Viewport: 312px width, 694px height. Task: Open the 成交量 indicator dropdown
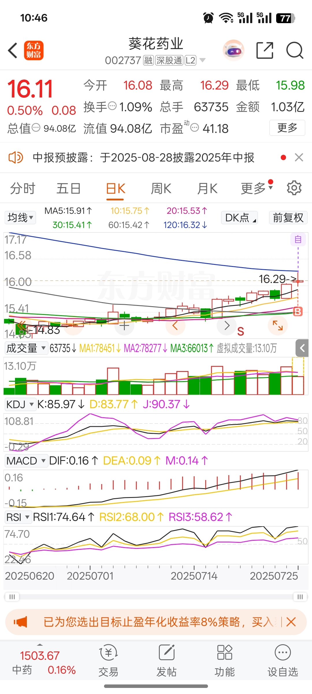(26, 348)
